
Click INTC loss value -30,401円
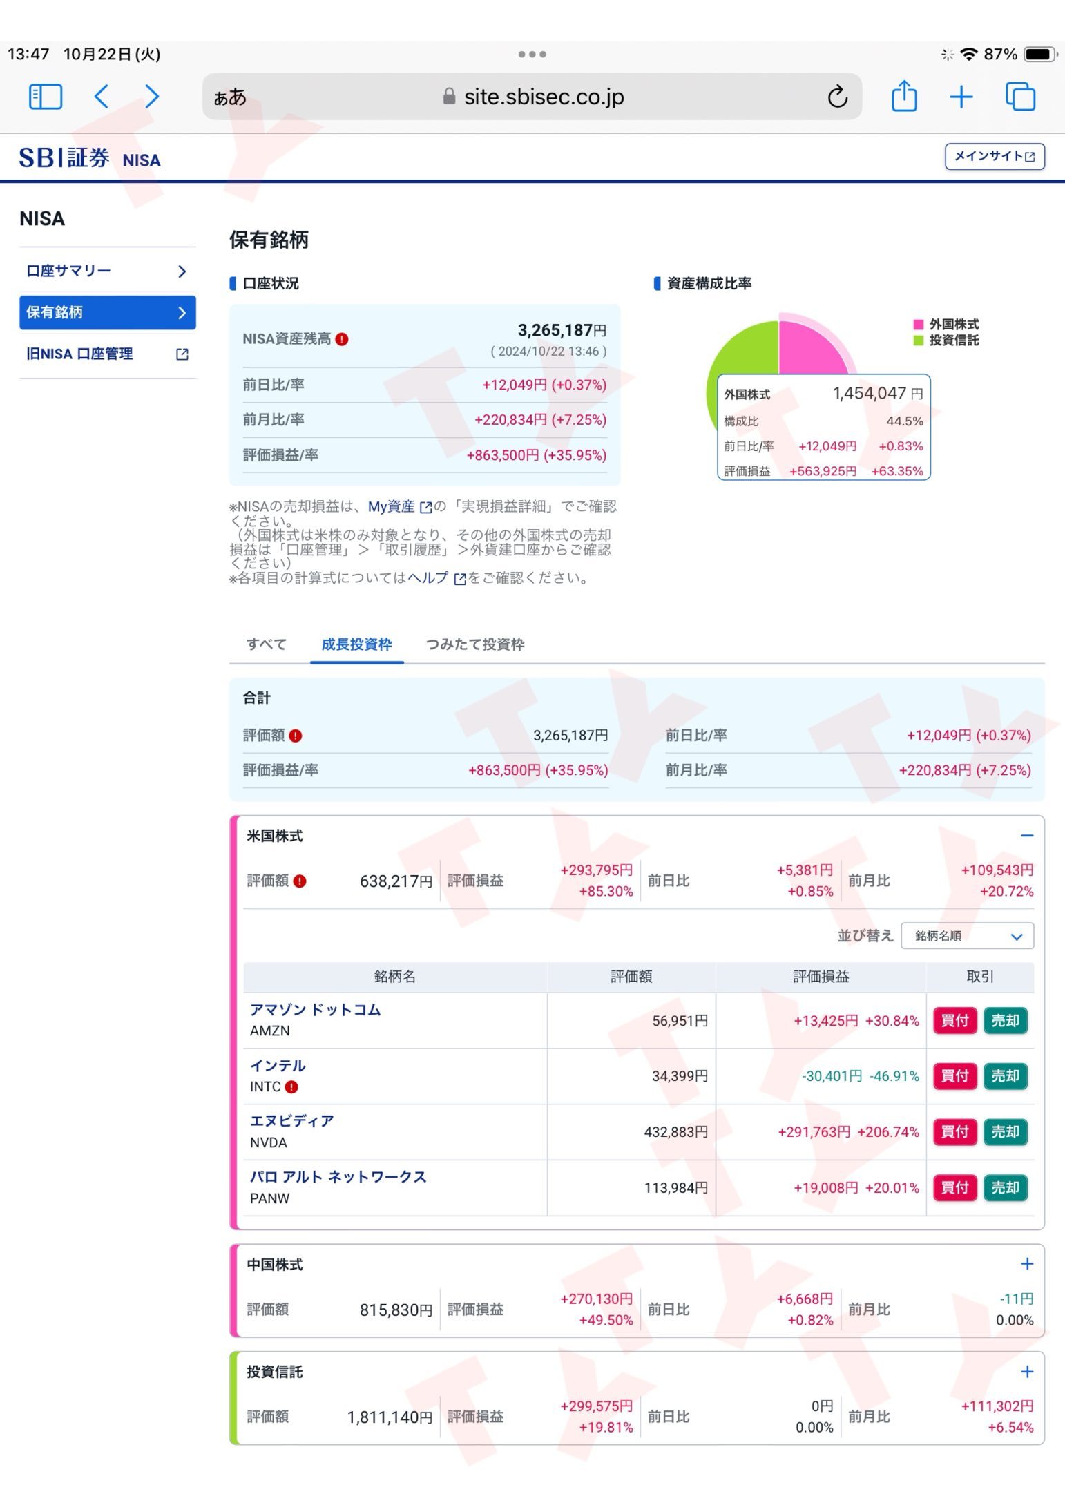(832, 1076)
